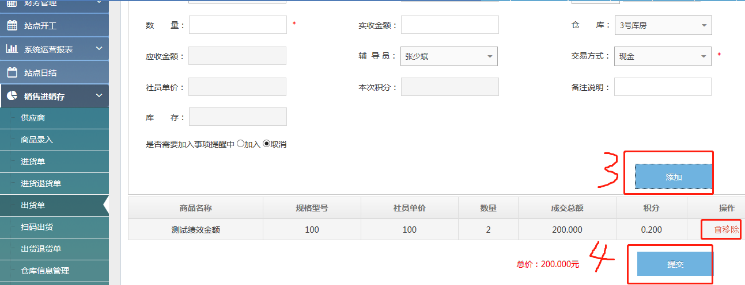Click the pie chart icon for 销售进销存
This screenshot has width=745, height=285.
[x=12, y=96]
